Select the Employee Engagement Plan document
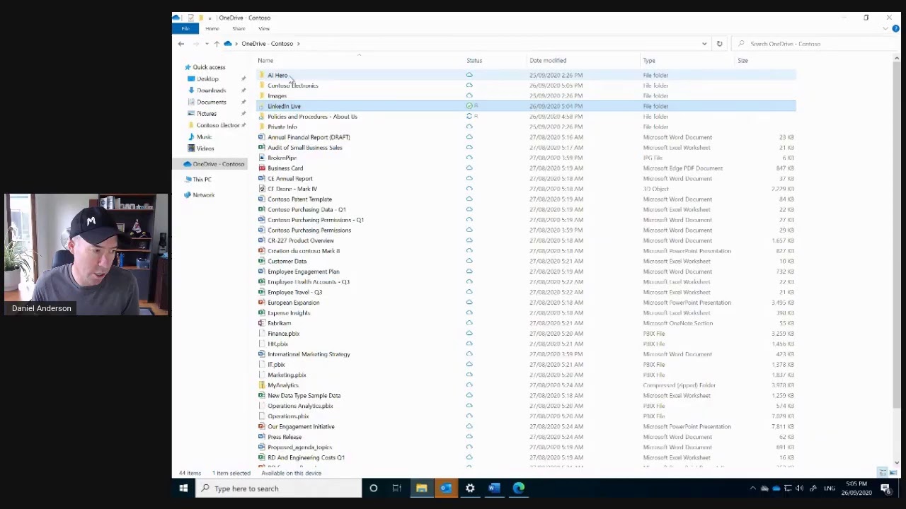906x509 pixels. 303,271
